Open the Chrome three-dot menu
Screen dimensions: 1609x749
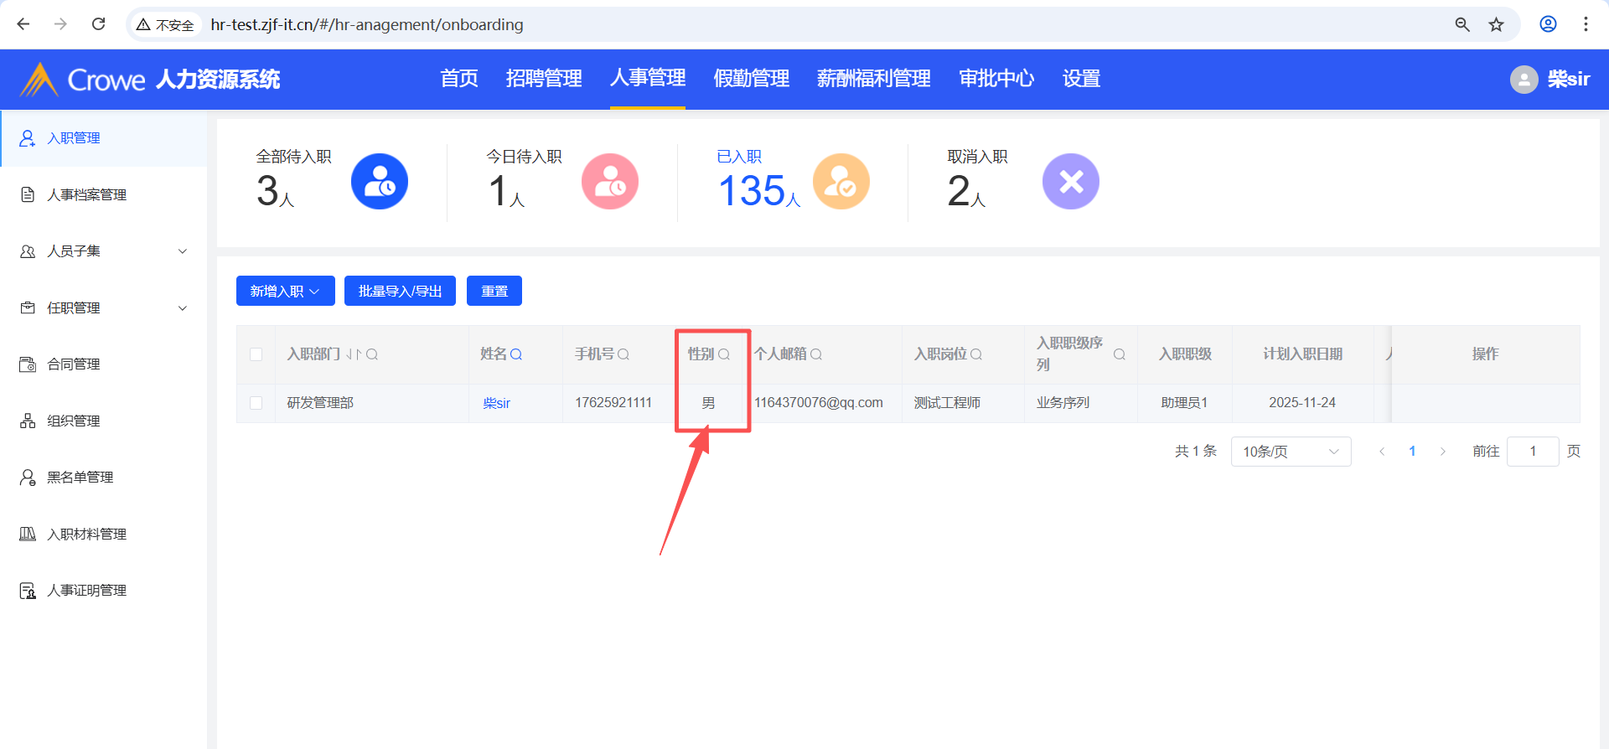pos(1586,24)
